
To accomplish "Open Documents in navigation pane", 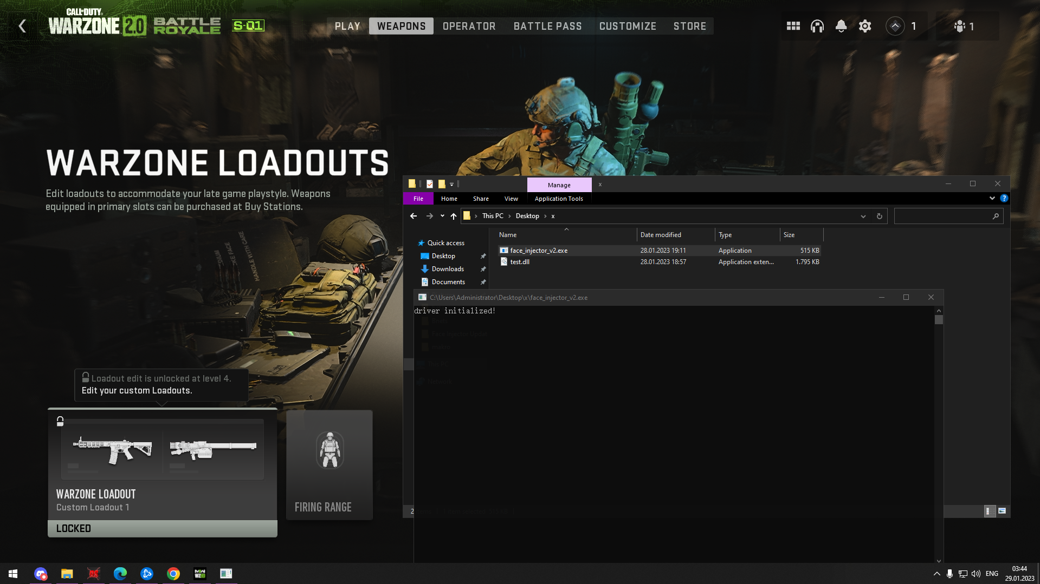I will click(x=448, y=282).
